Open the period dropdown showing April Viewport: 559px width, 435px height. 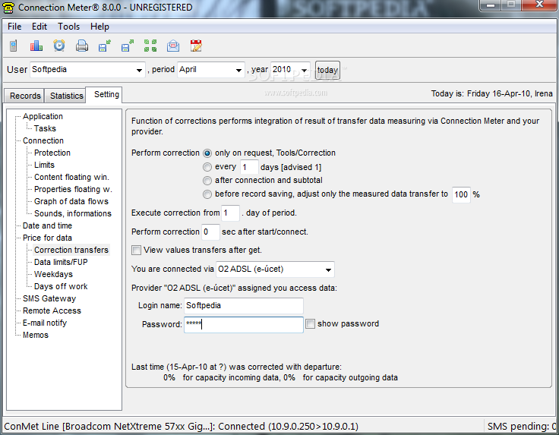(x=211, y=70)
